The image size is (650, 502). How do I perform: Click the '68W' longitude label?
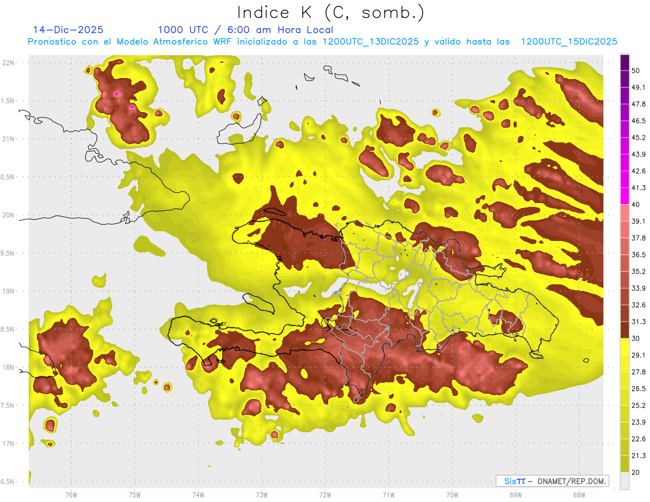[x=579, y=494]
